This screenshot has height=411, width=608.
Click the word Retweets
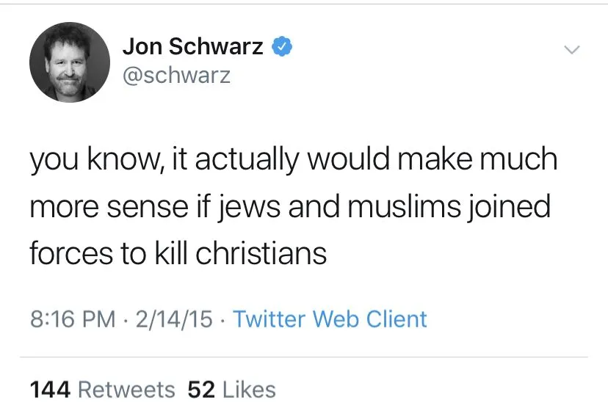(x=127, y=389)
